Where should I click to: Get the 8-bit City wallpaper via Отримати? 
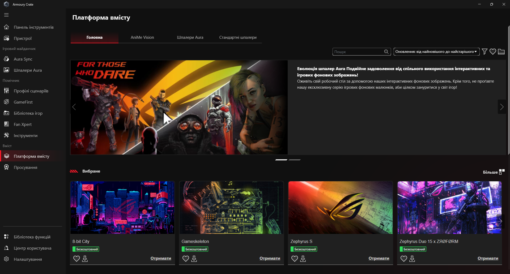(161, 258)
